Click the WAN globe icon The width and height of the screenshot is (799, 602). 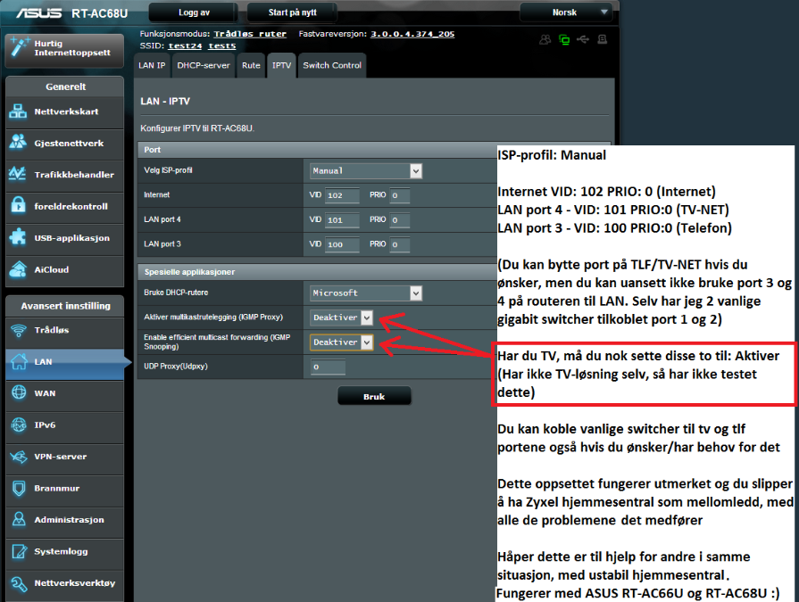[x=19, y=393]
